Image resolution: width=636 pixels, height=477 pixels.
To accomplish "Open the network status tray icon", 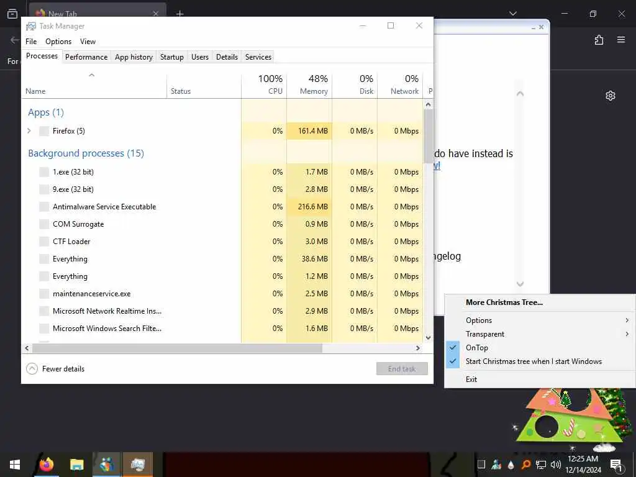I will pyautogui.click(x=541, y=465).
